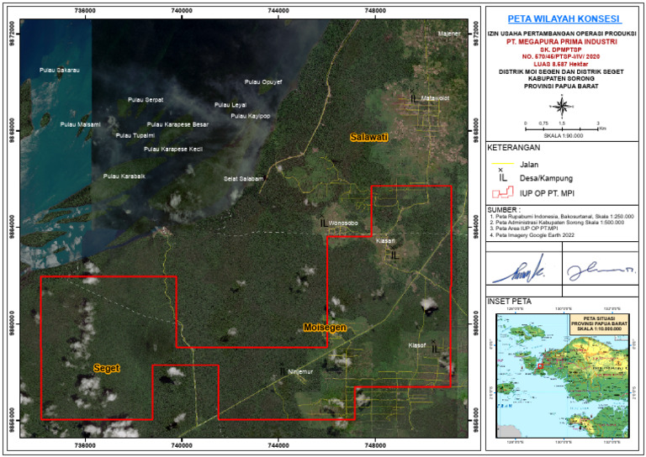Screen dimensions: 646x457
Task: Click the village marker beside Ninjemur
Action: [283, 370]
